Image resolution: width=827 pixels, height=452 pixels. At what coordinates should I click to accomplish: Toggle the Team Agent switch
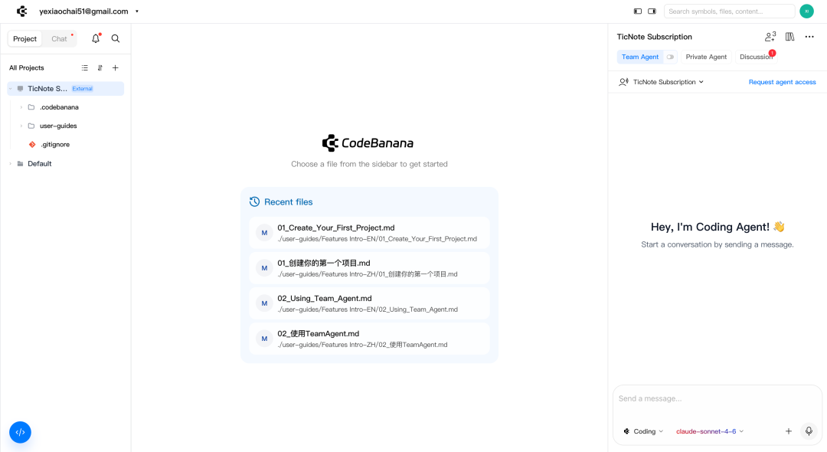(671, 57)
